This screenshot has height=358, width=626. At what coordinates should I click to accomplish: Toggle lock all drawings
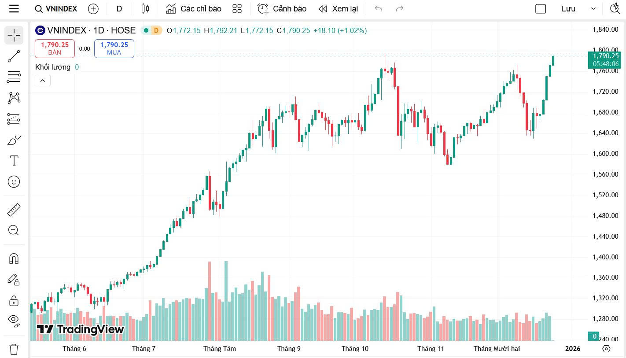[14, 301]
